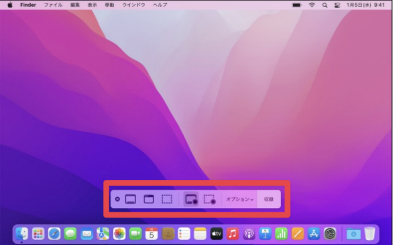Select capture selected window mode

coord(149,199)
